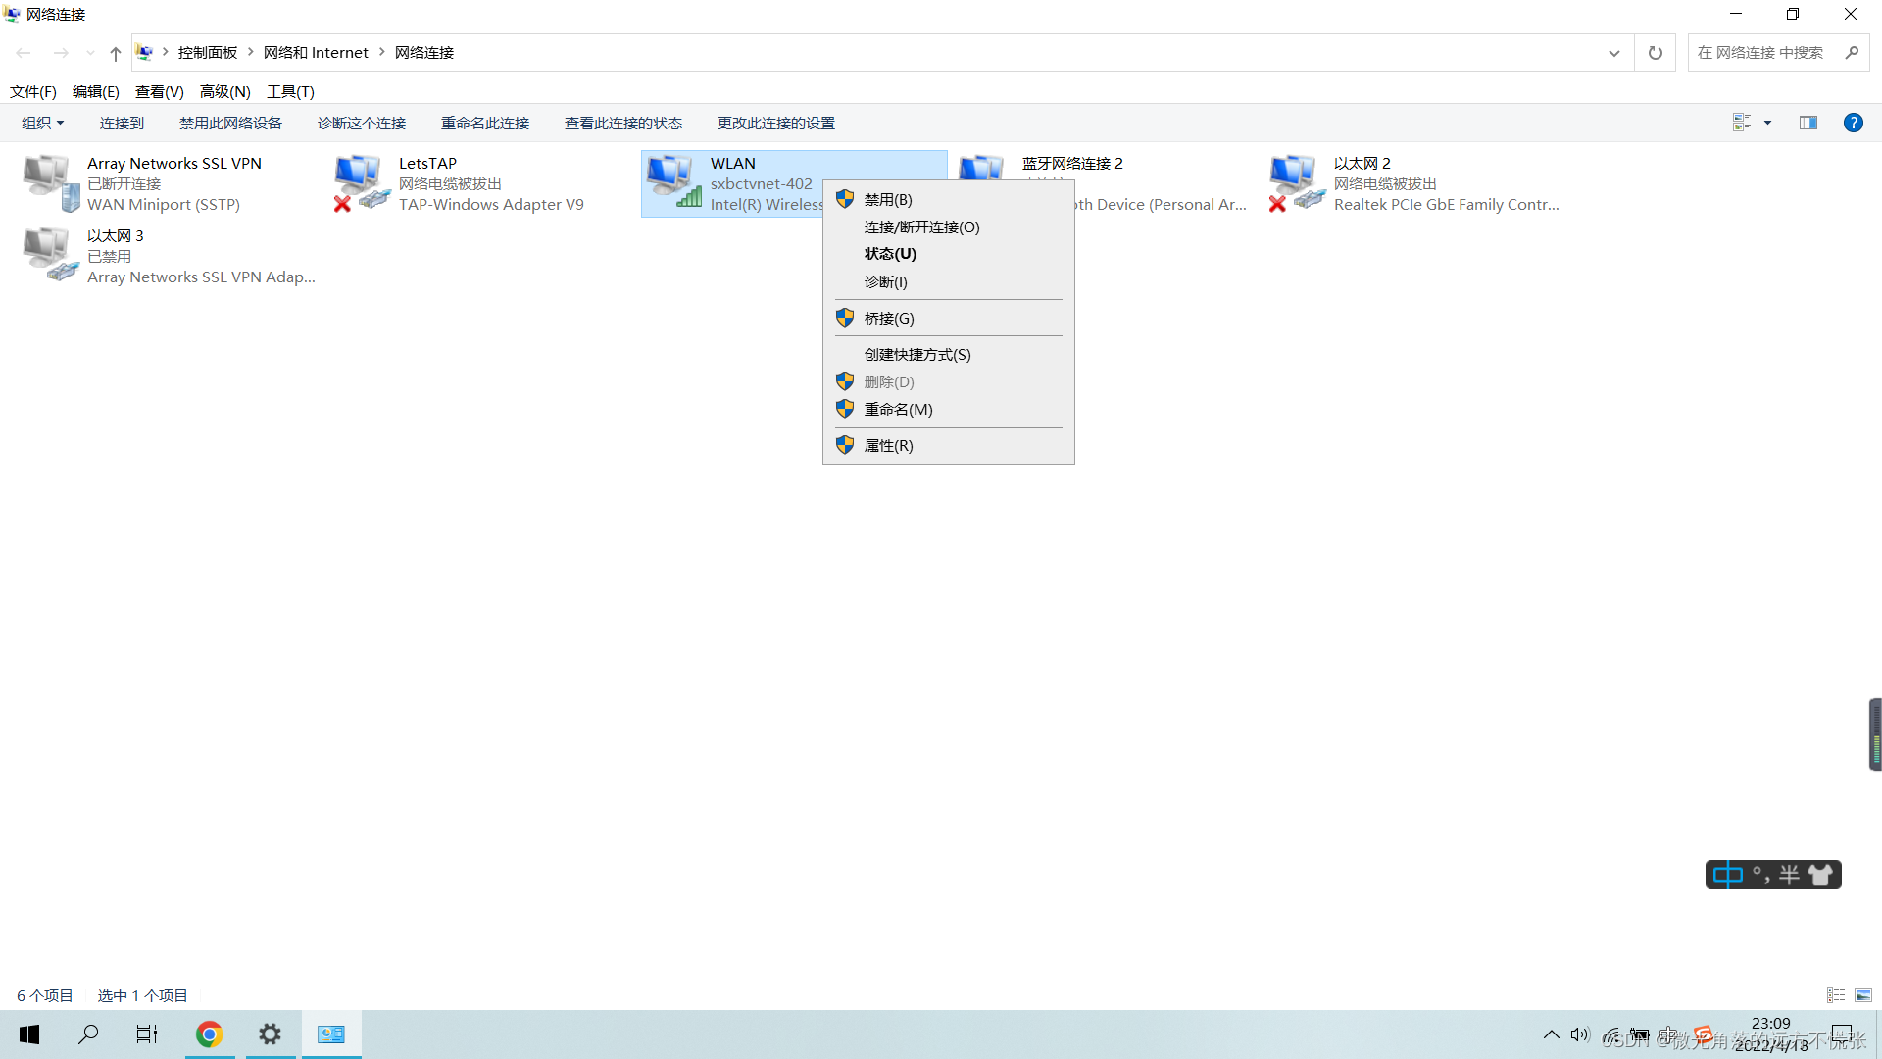The height and width of the screenshot is (1059, 1882).
Task: Open the 高级(N) menu
Action: (224, 91)
